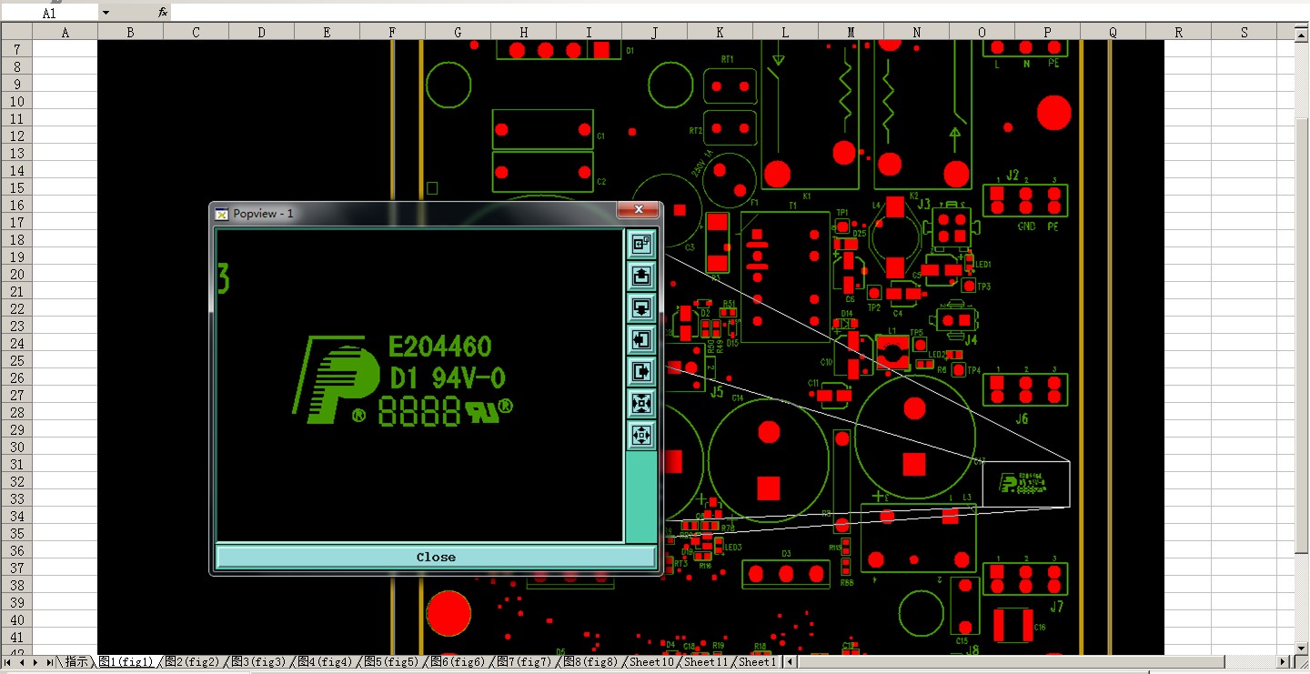Click the J5 label on PCB
The width and height of the screenshot is (1310, 674).
coord(717,392)
